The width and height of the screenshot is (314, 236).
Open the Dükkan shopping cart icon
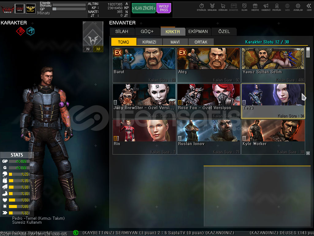[x=223, y=7]
